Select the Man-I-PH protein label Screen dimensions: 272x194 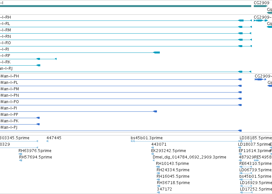click(10, 76)
